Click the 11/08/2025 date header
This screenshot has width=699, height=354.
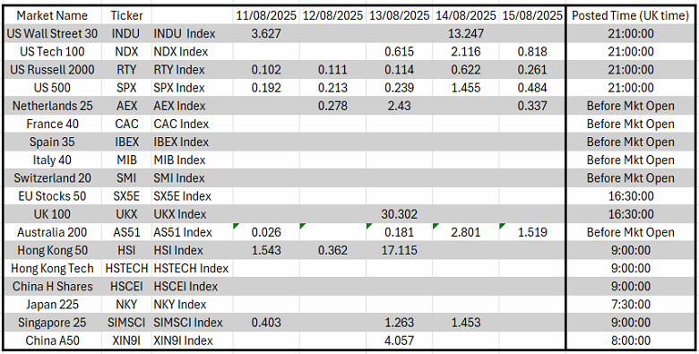(266, 15)
